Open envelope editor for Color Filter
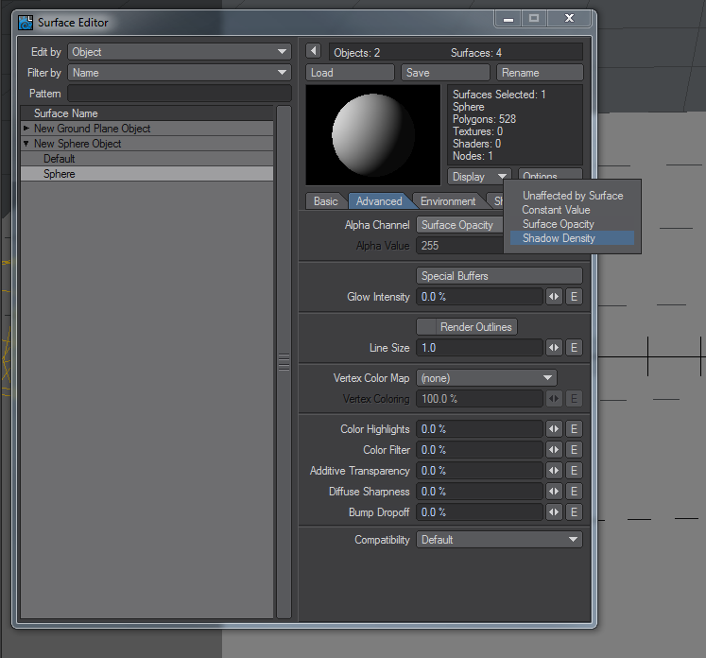 [x=574, y=449]
